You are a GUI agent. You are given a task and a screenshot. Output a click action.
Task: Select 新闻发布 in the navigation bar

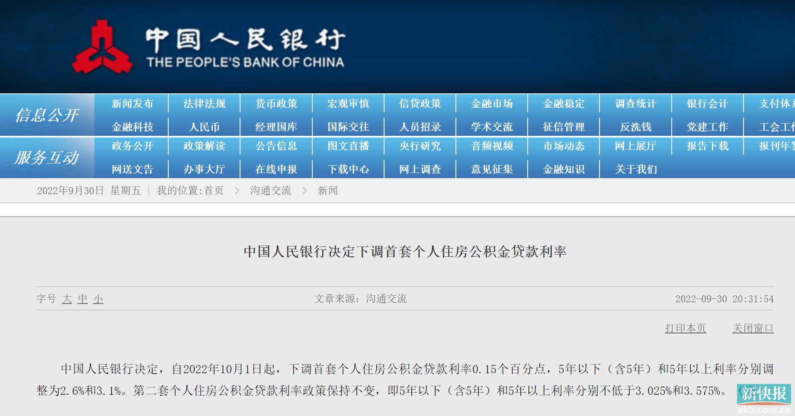click(x=131, y=103)
